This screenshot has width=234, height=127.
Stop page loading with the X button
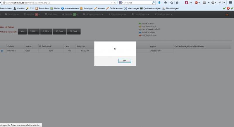tap(115, 3)
